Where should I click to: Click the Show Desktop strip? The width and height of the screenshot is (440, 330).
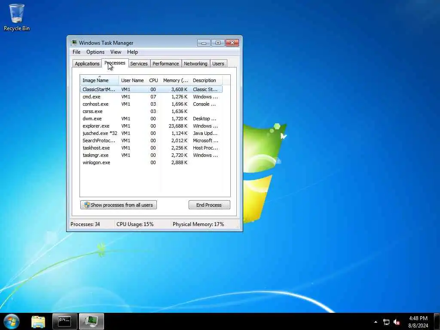pos(437,321)
